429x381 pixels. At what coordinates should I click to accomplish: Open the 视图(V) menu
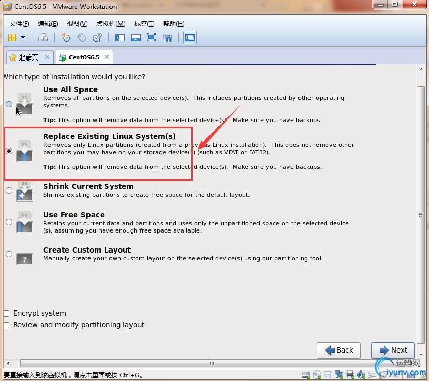[77, 24]
